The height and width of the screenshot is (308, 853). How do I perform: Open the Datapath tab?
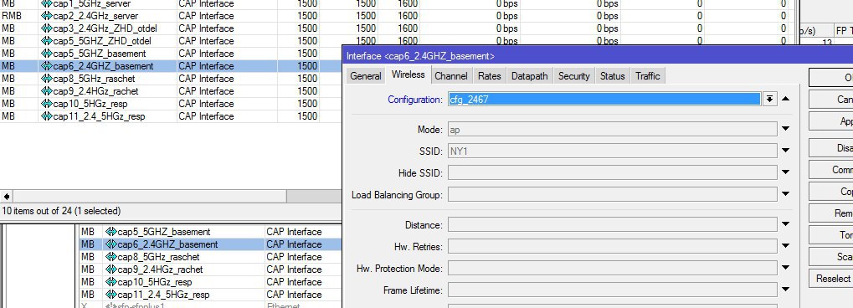click(530, 76)
